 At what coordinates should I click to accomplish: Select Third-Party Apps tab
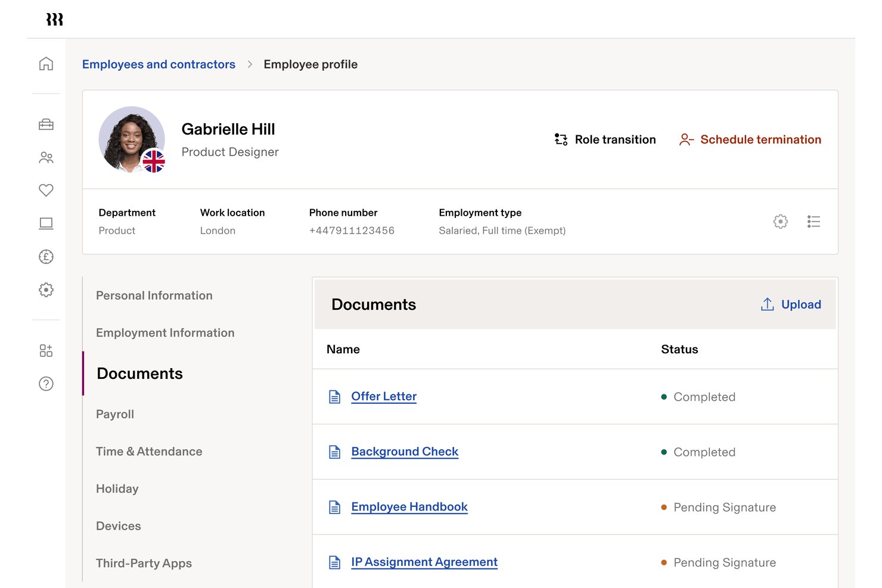click(x=144, y=563)
